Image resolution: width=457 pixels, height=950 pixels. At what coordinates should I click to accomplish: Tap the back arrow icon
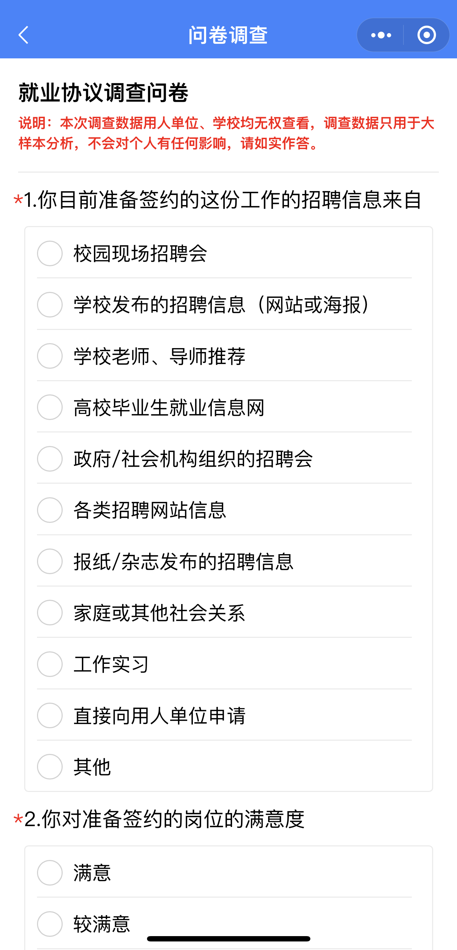tap(23, 35)
